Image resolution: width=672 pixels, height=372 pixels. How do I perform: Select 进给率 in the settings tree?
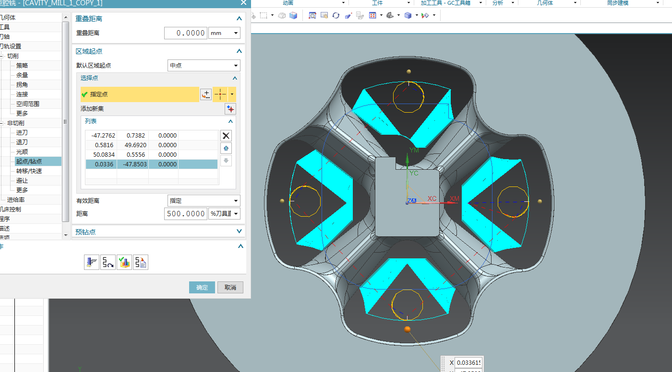pyautogui.click(x=16, y=200)
